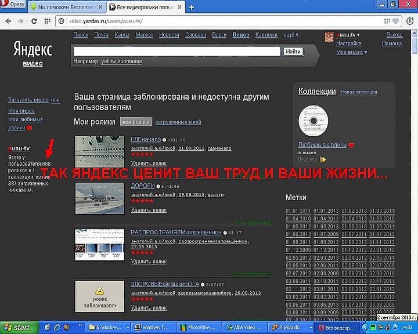Expand the 'ещё' services dropdown
The width and height of the screenshot is (418, 334).
[291, 35]
